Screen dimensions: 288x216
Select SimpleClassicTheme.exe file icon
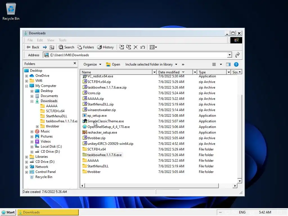84,121
